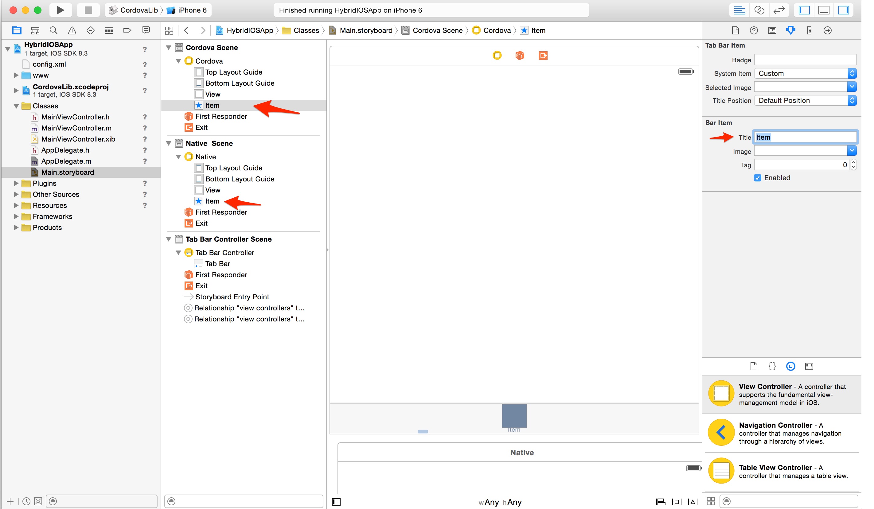The image size is (874, 509).
Task: Open the Issue navigator warning icon
Action: 72,30
